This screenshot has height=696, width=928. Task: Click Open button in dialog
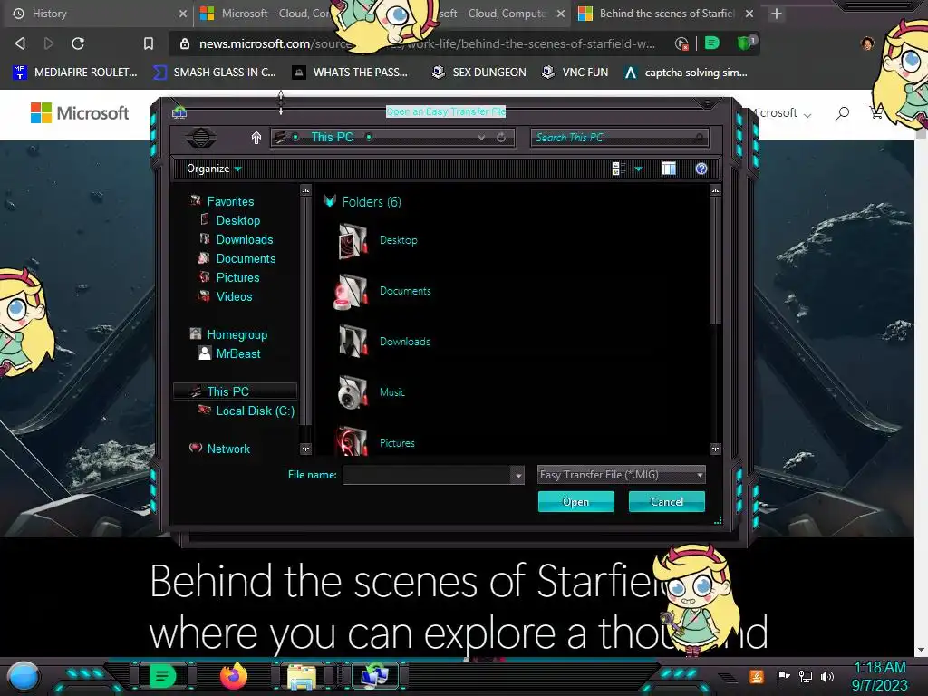coord(575,502)
